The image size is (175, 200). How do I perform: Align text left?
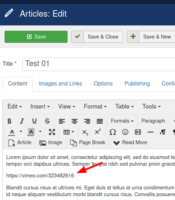(x=62, y=121)
